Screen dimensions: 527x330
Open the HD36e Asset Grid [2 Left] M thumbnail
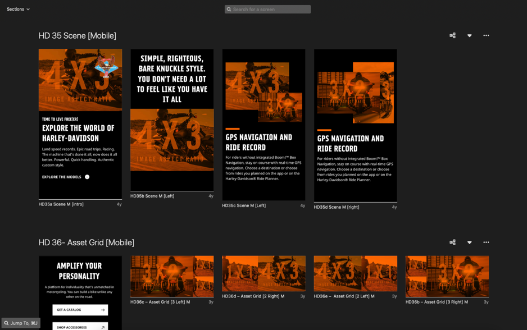tap(355, 274)
